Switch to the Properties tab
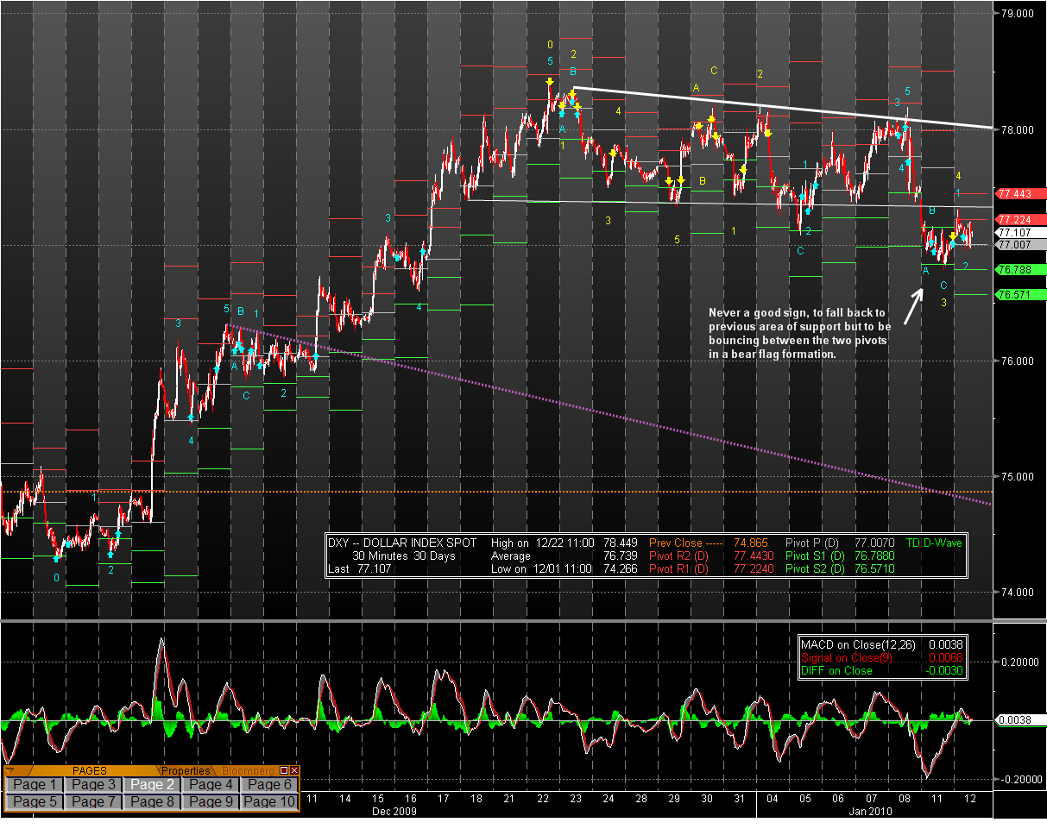This screenshot has height=835, width=1047. pyautogui.click(x=187, y=770)
